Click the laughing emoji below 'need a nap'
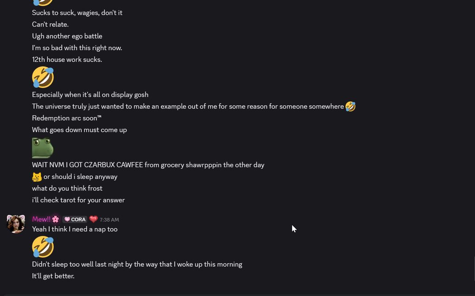The image size is (475, 296). coord(43,247)
